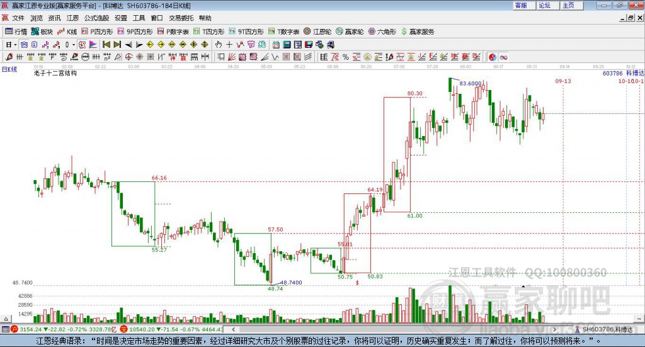Open 赢家服务 with dollar icon
Image resolution: width=645 pixels, height=347 pixels.
418,31
